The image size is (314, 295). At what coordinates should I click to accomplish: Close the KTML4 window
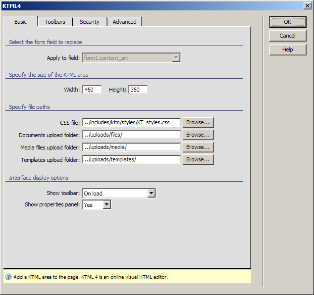point(307,6)
